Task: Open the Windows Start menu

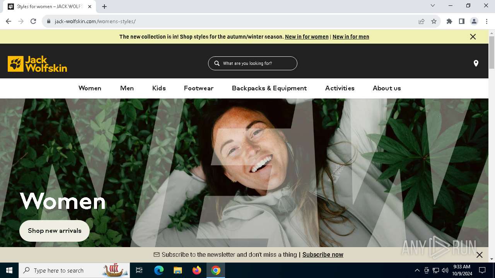Action: [x=9, y=270]
